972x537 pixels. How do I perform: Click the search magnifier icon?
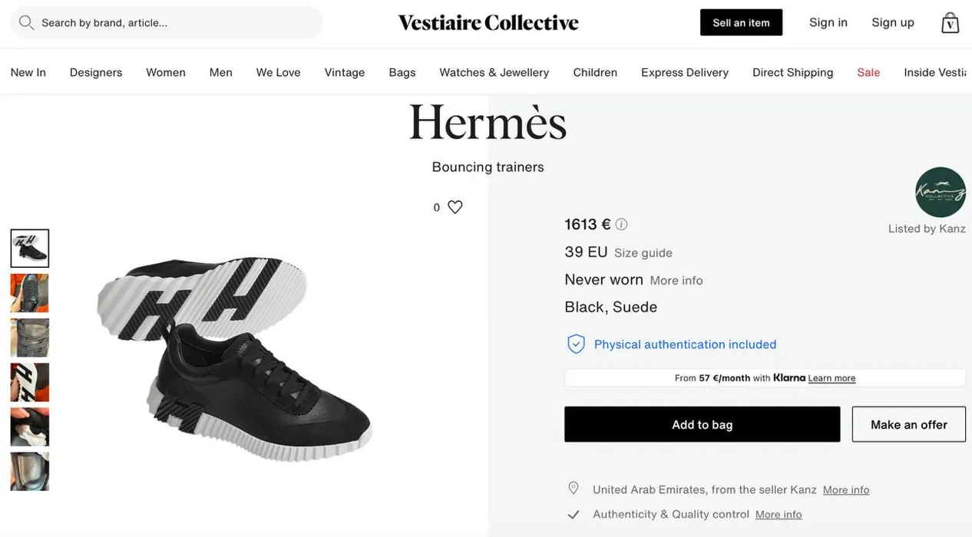coord(27,23)
